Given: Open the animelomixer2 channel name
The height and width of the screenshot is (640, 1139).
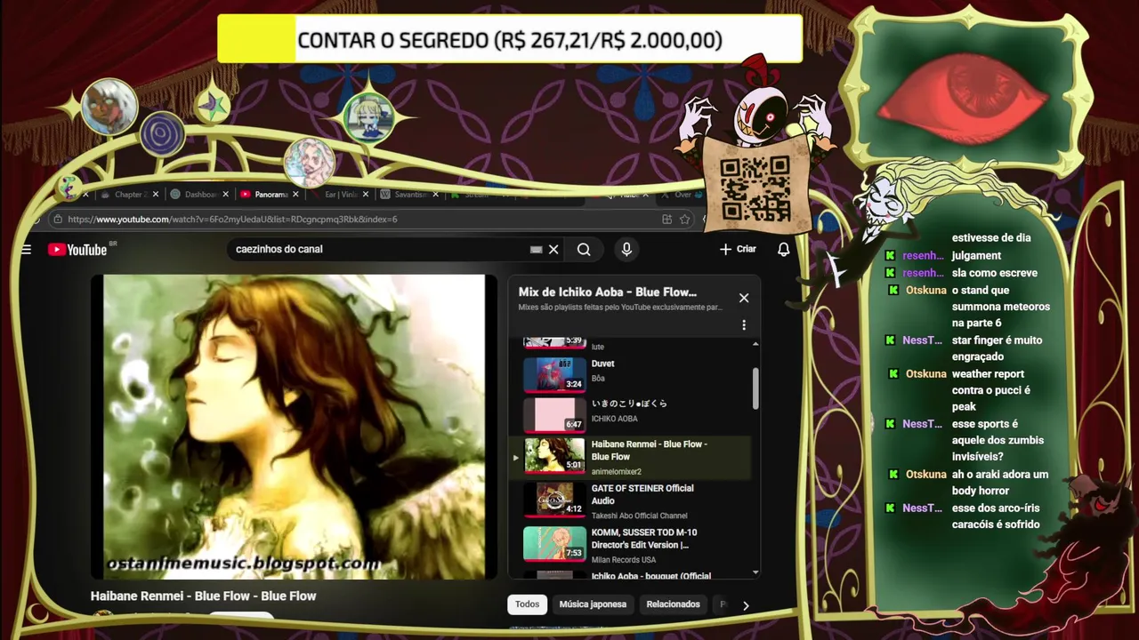Looking at the screenshot, I should pos(616,472).
